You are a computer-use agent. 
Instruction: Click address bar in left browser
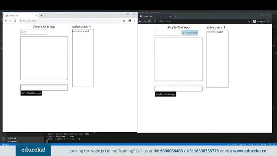[71, 21]
